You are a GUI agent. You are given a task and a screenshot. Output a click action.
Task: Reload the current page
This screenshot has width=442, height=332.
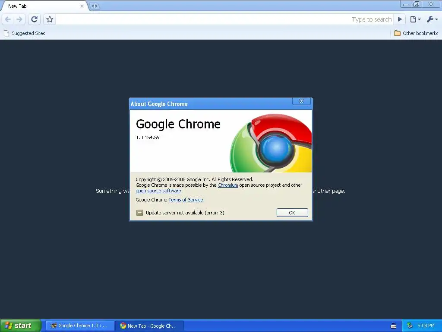click(x=35, y=19)
